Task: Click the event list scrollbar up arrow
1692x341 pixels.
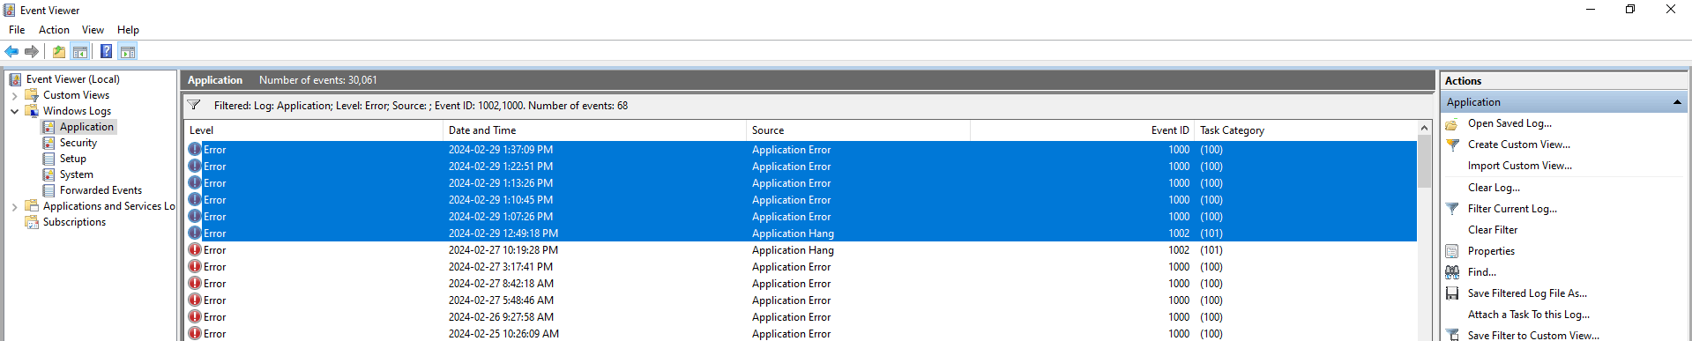Action: [x=1424, y=129]
